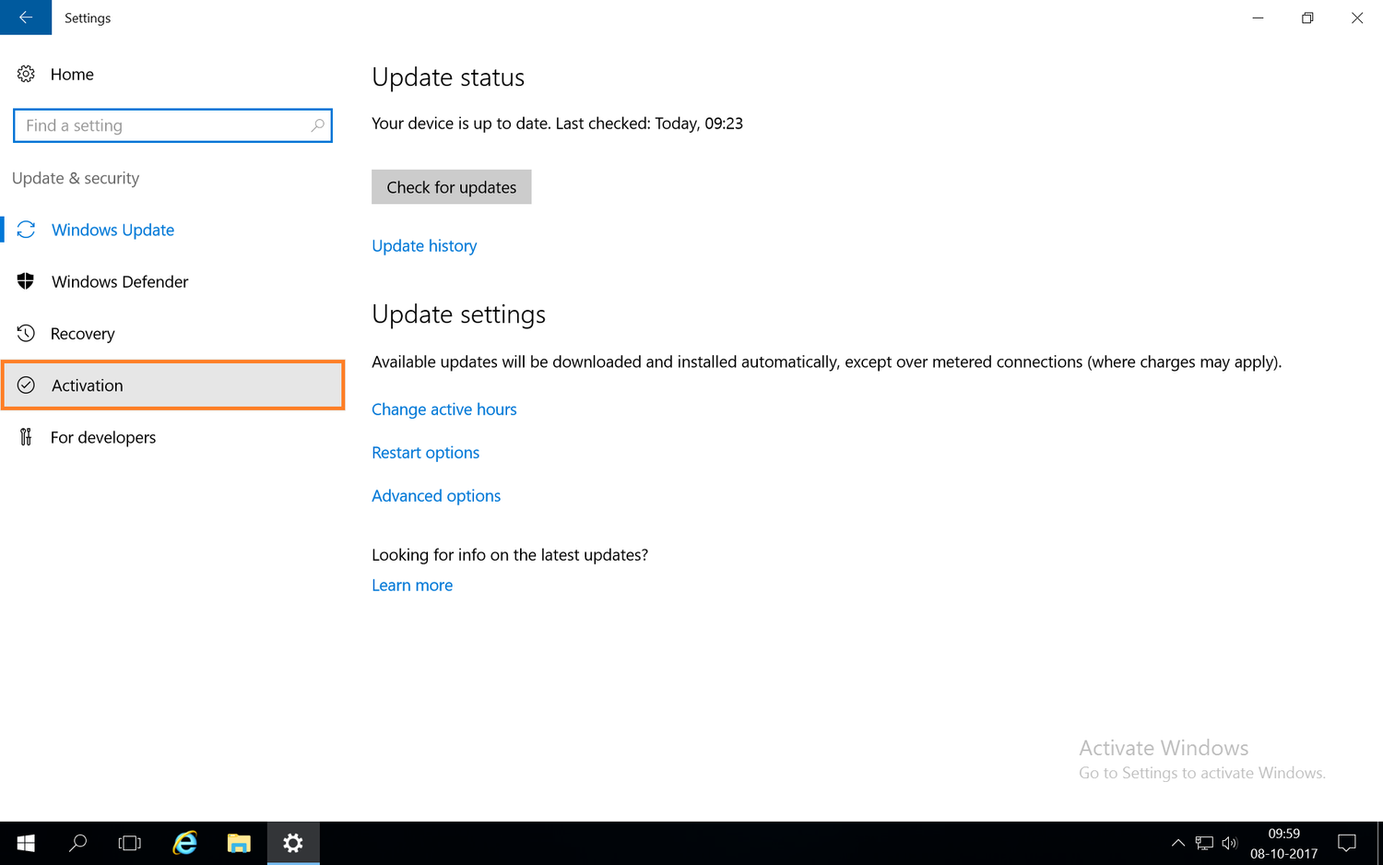
Task: Expand hidden system tray icons
Action: (x=1178, y=843)
